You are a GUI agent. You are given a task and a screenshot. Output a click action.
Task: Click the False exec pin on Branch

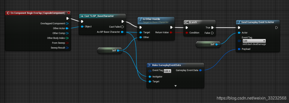point(212,33)
